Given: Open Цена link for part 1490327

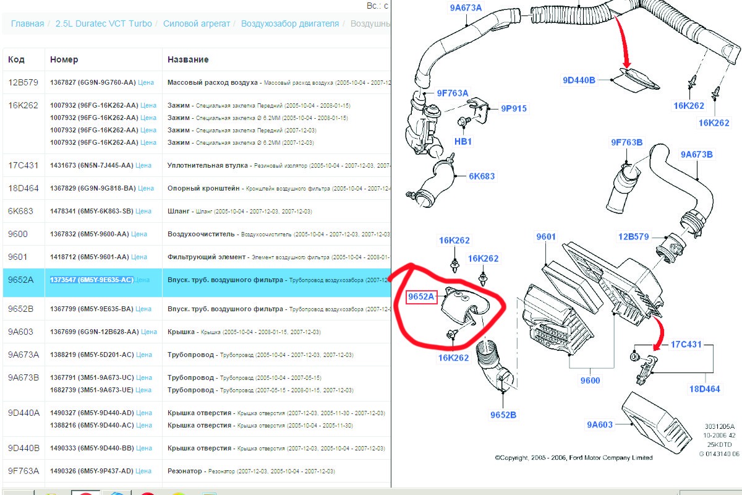Looking at the screenshot, I should [x=144, y=413].
